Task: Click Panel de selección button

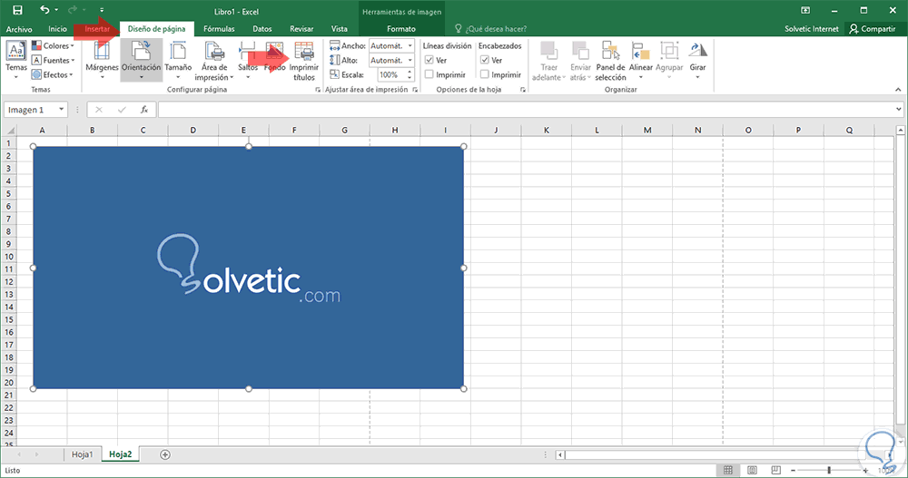Action: [x=610, y=60]
